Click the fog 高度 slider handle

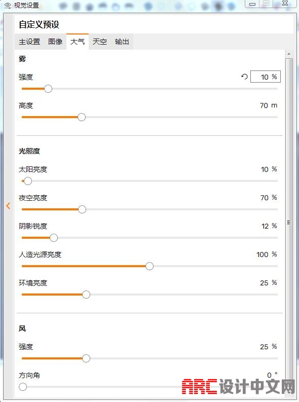[82, 117]
